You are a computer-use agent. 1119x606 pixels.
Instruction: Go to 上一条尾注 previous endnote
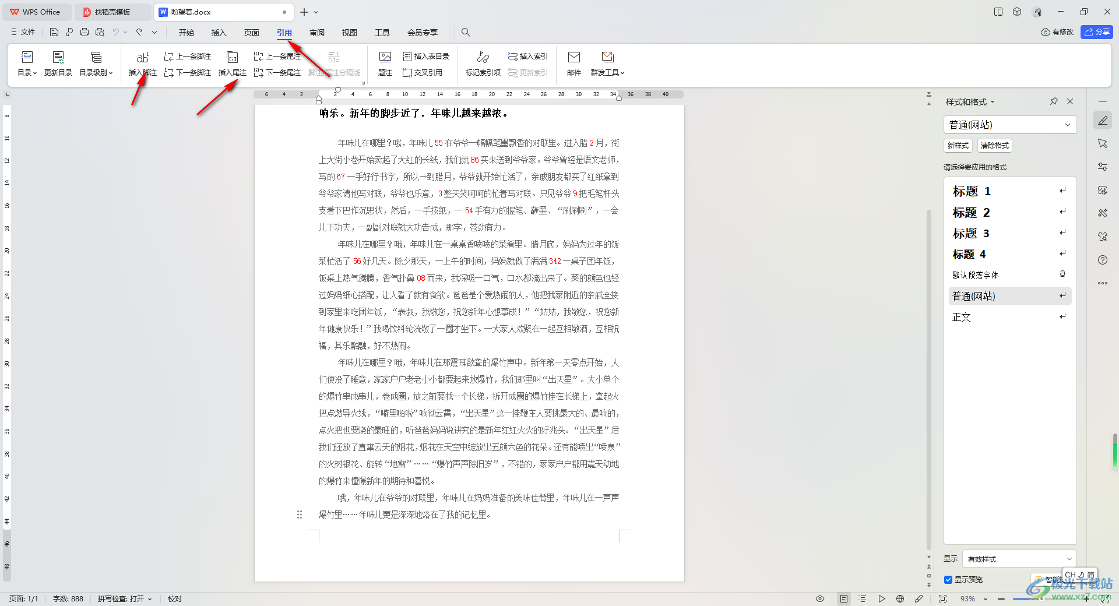277,57
